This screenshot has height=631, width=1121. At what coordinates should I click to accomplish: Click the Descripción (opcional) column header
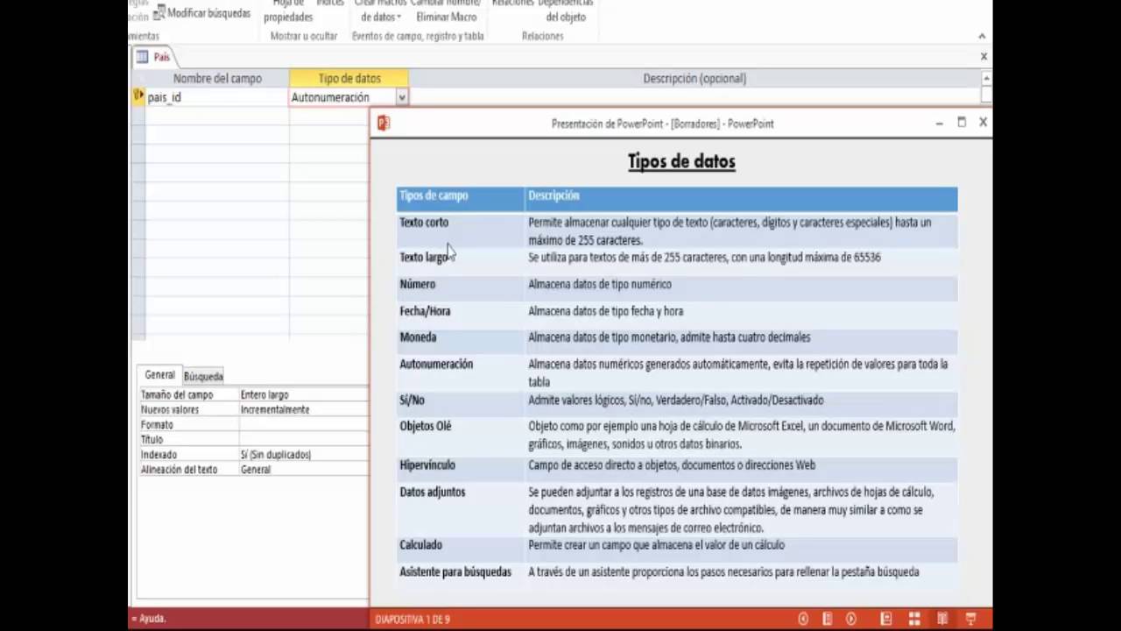coord(694,78)
